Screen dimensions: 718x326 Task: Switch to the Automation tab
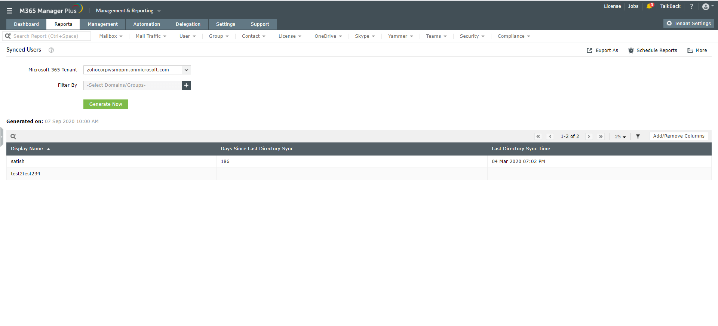tap(147, 24)
